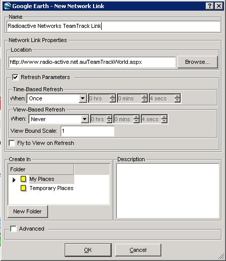Enable Fly to View on Refresh
226x261 pixels.
pyautogui.click(x=12, y=143)
